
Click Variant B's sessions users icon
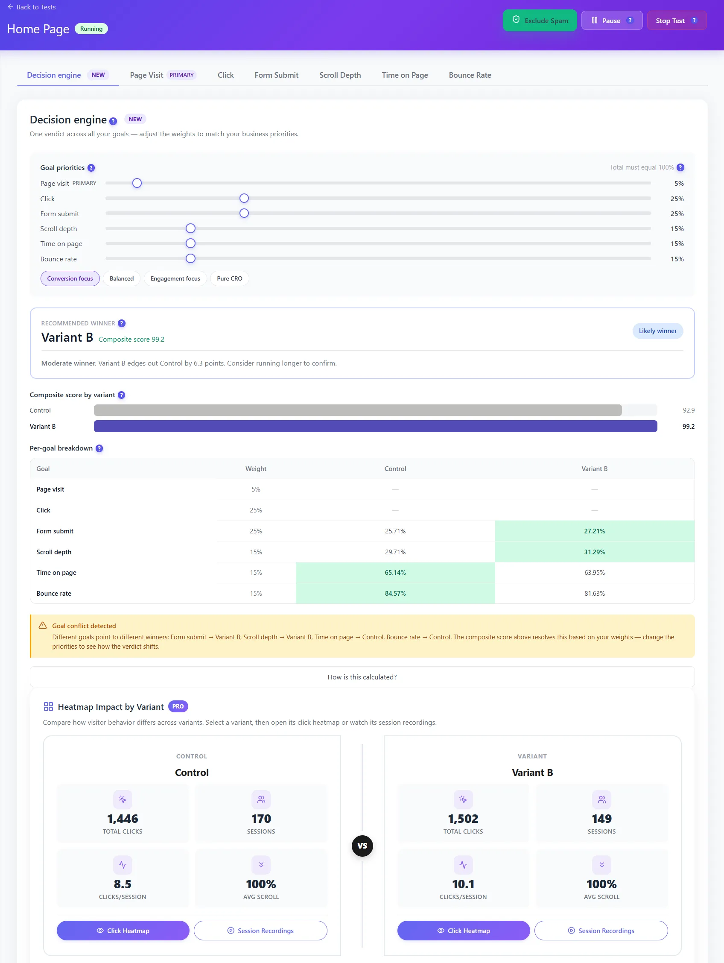click(x=602, y=799)
